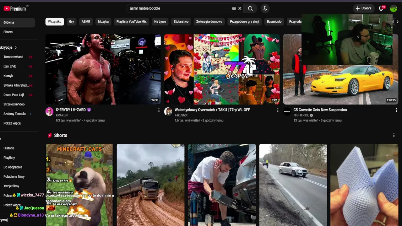Click live indicator next to Tomorrowland
The image size is (402, 226).
[30, 57]
